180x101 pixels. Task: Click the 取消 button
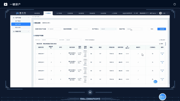(152, 29)
